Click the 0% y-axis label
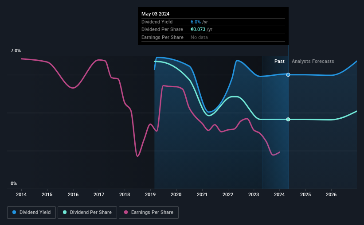The image size is (364, 225). [14, 183]
